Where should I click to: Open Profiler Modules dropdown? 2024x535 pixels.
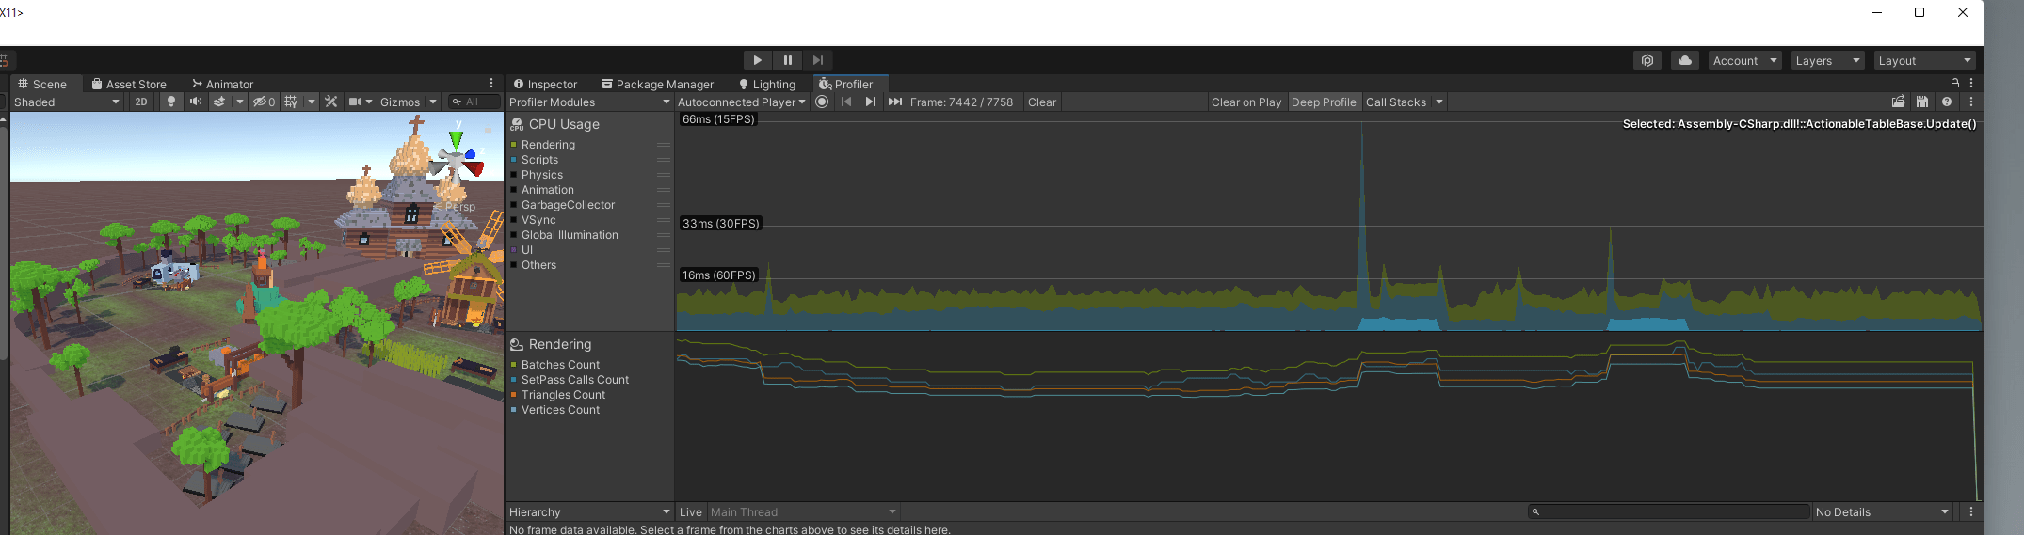[x=589, y=102]
